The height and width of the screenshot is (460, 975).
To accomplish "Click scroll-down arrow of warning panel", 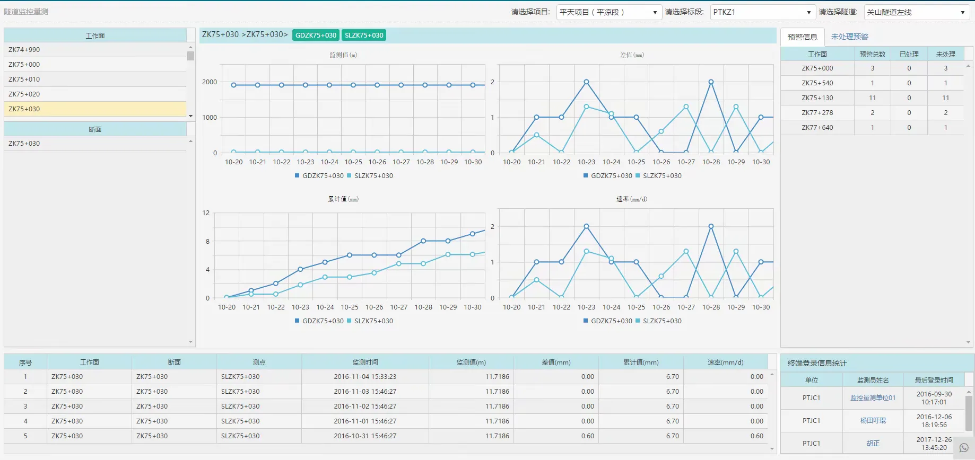I will [x=969, y=342].
